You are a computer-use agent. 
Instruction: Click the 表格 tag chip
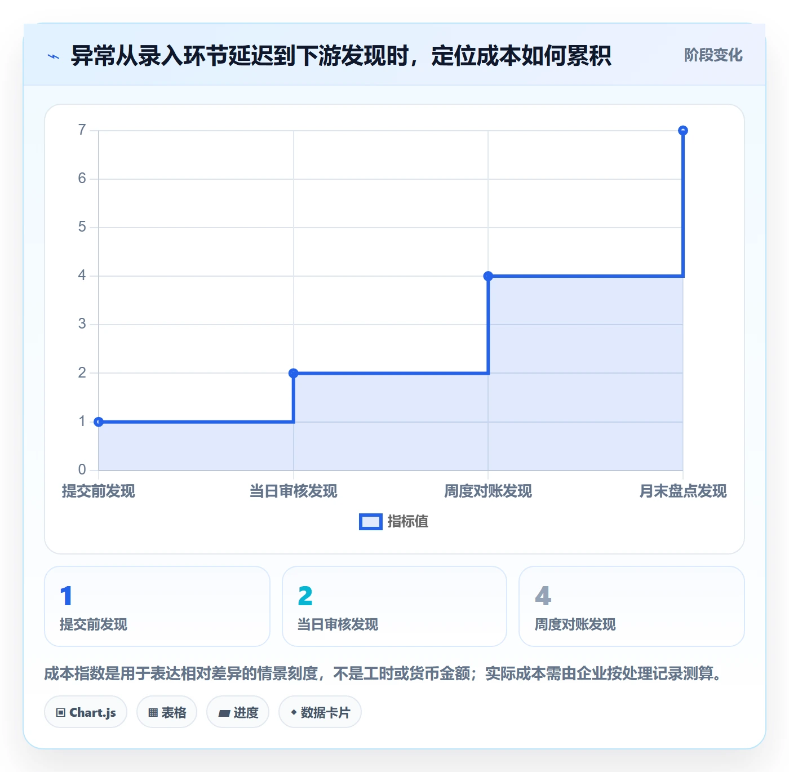click(x=167, y=712)
